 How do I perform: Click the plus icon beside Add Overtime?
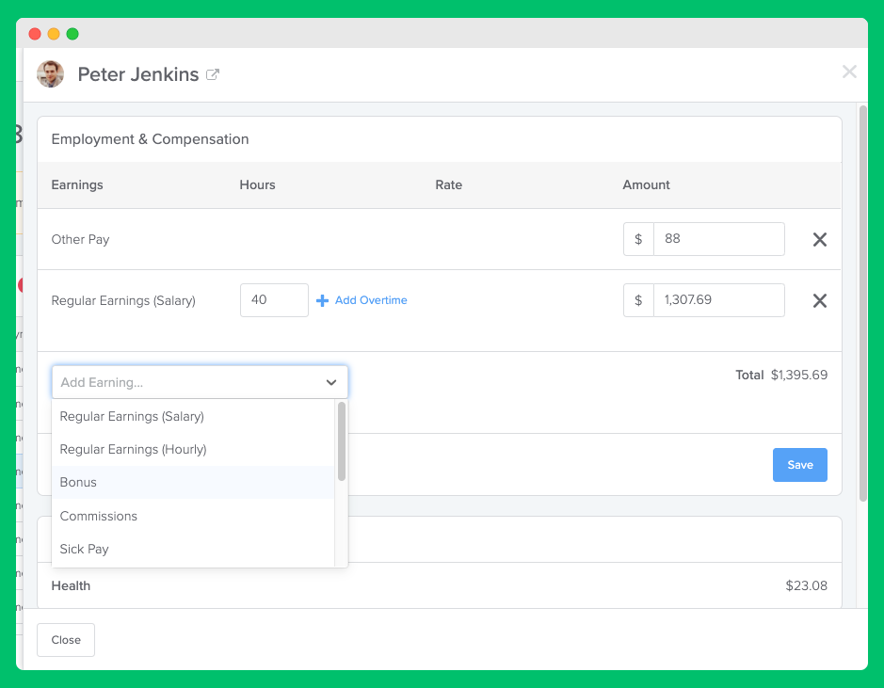coord(324,299)
